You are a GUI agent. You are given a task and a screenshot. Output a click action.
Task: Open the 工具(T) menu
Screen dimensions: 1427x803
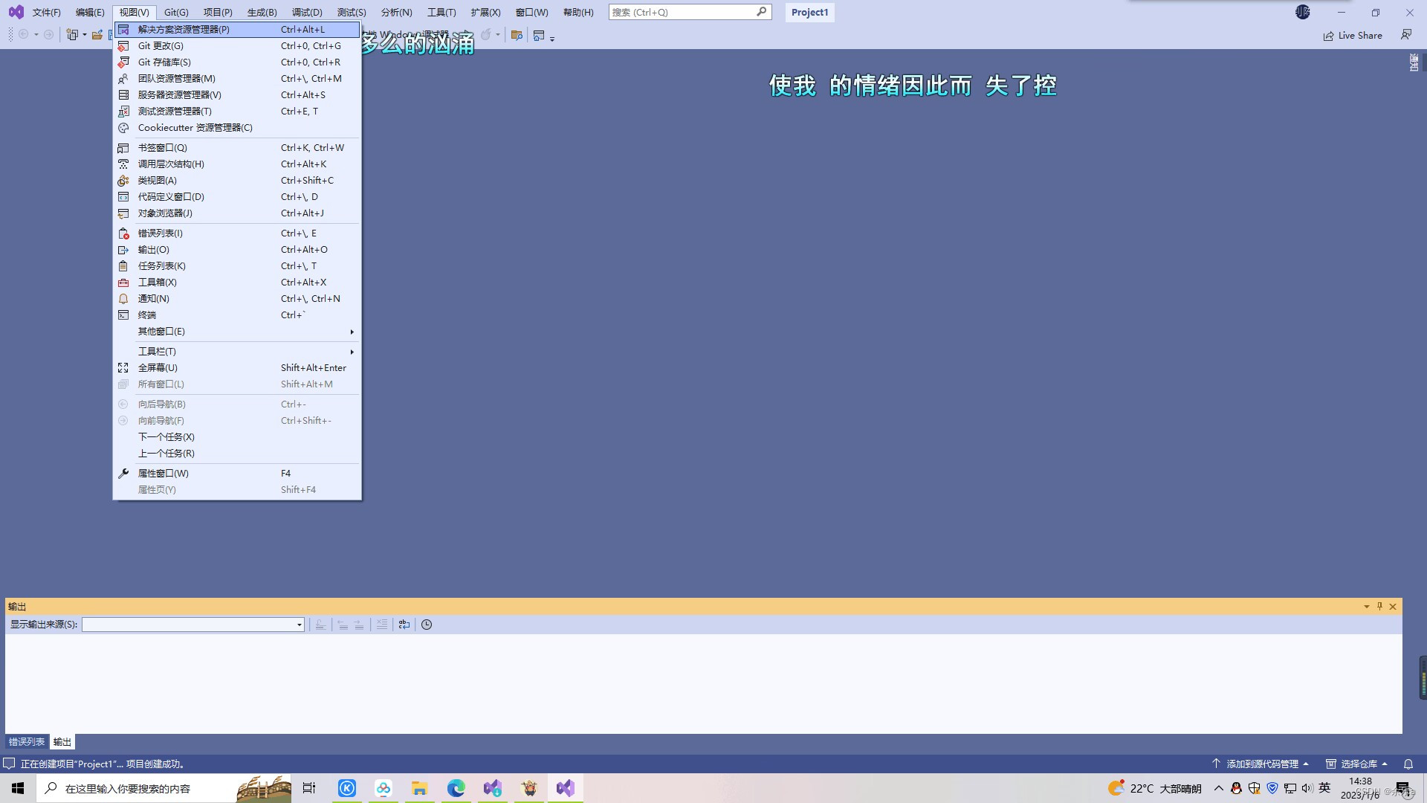(x=441, y=13)
